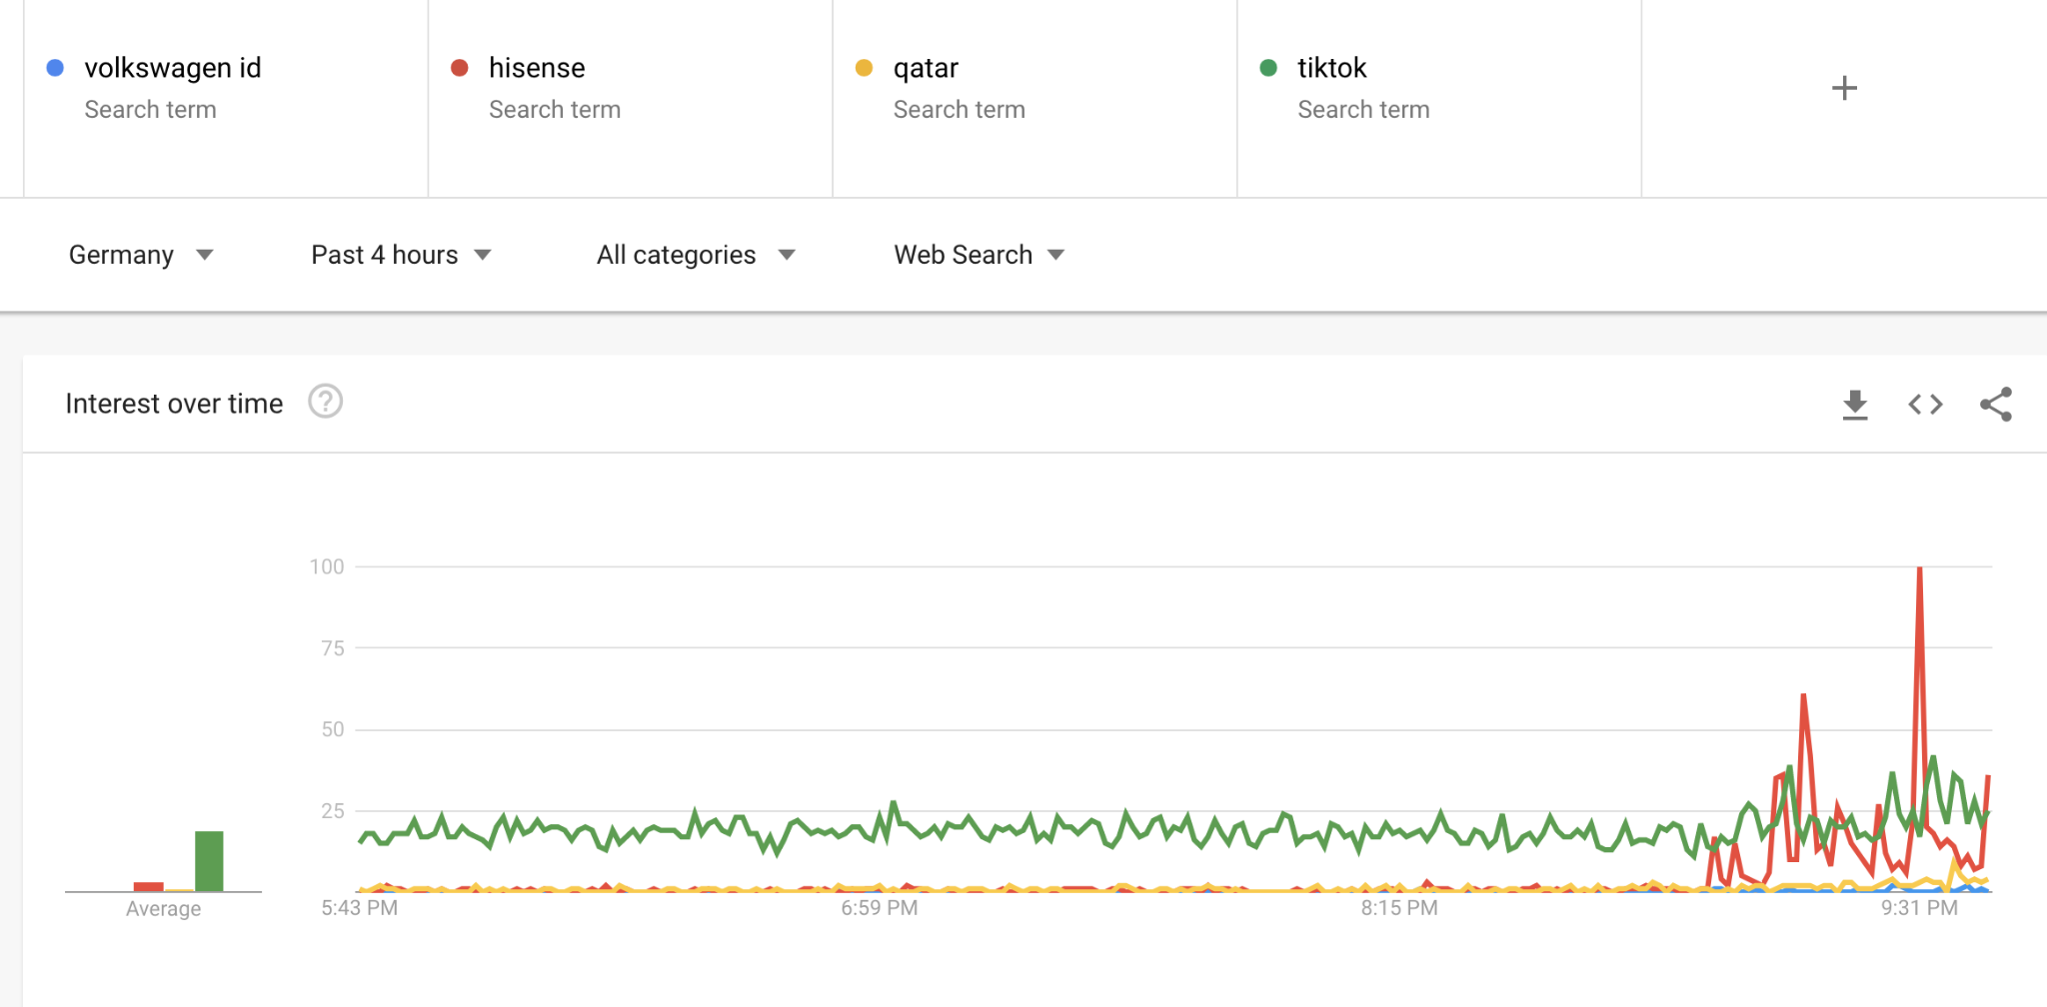
Task: Click the 9:31 PM axis label
Action: (1919, 908)
